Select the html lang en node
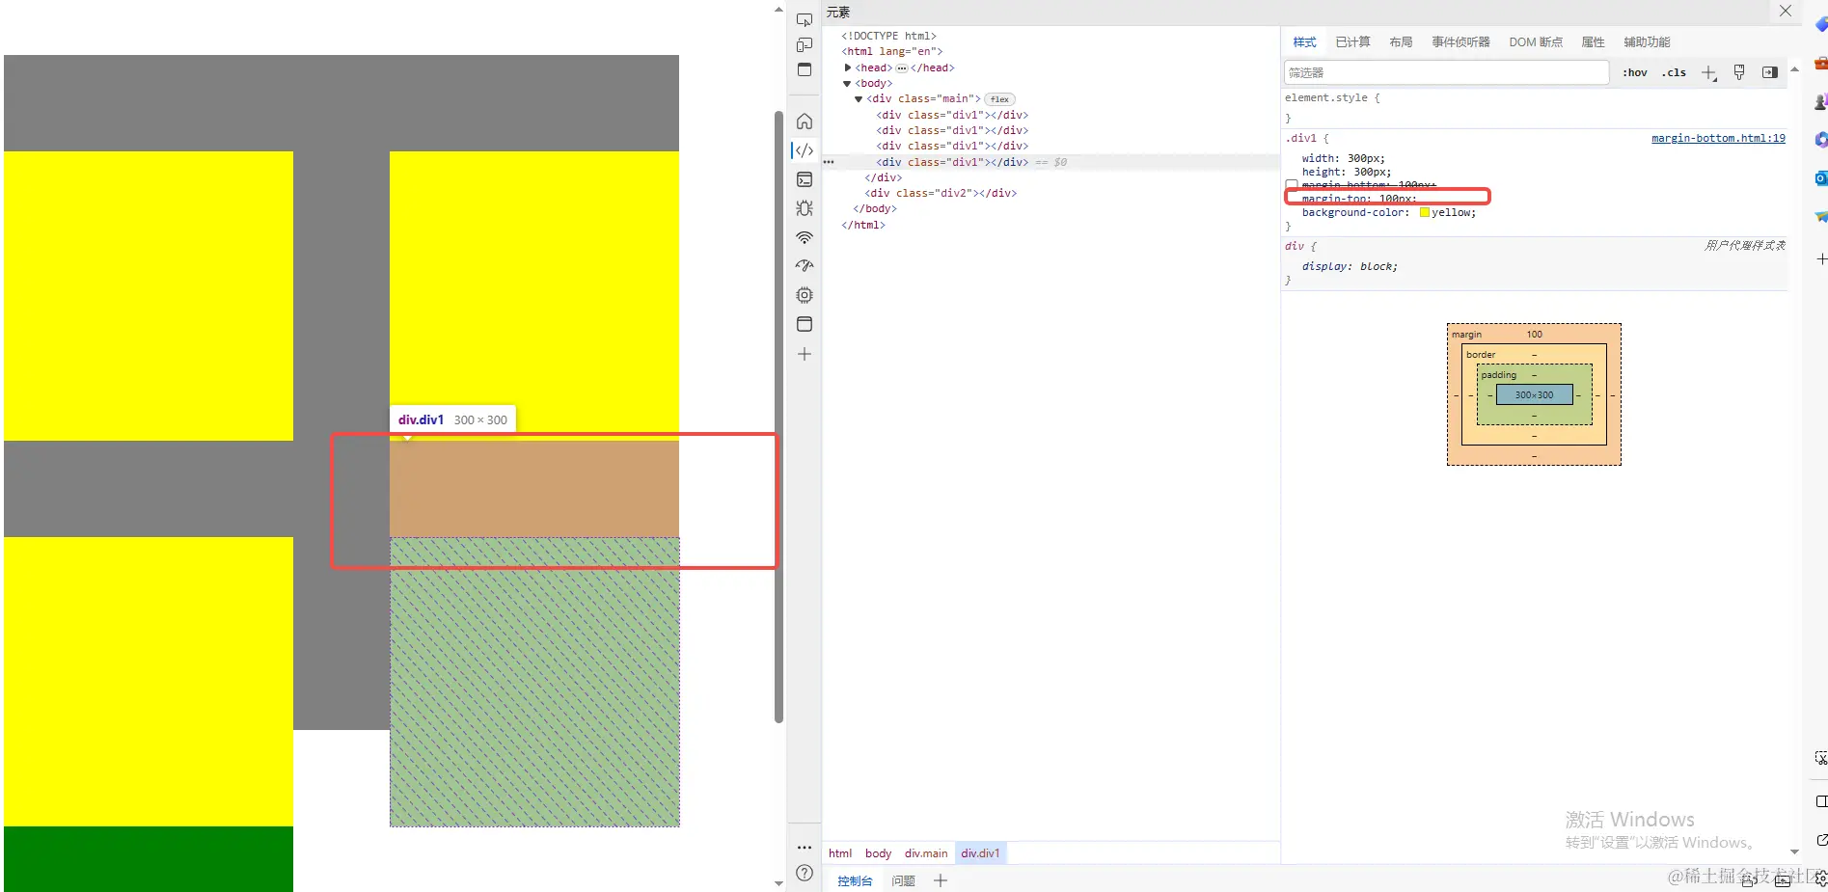Image resolution: width=1828 pixels, height=892 pixels. click(x=892, y=52)
